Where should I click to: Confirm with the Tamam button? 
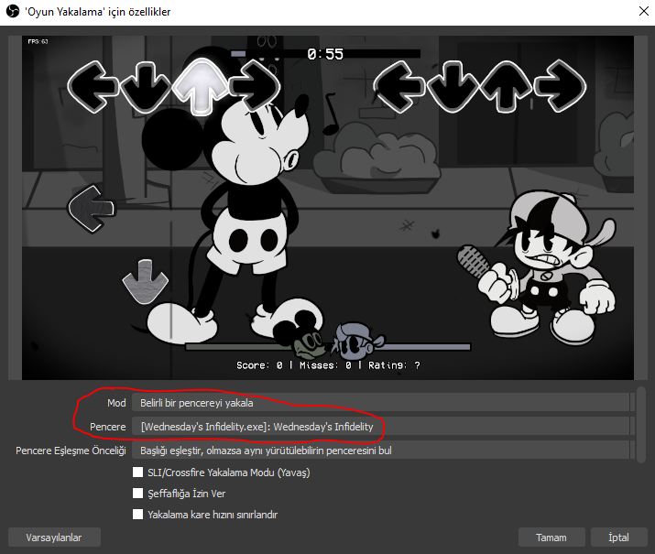click(x=551, y=538)
